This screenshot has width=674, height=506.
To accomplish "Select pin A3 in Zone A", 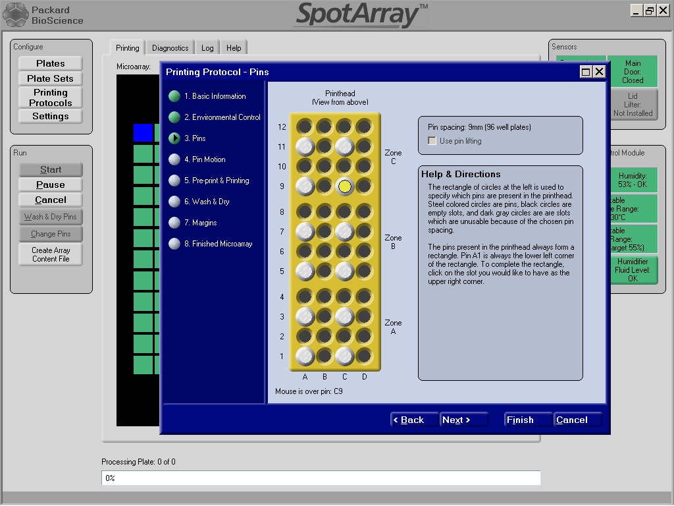I will [x=305, y=317].
